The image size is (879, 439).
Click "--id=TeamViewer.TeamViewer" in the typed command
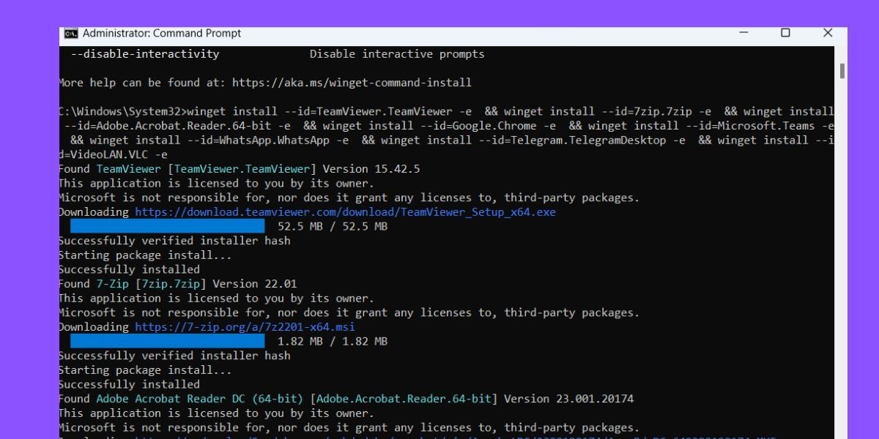pyautogui.click(x=368, y=111)
